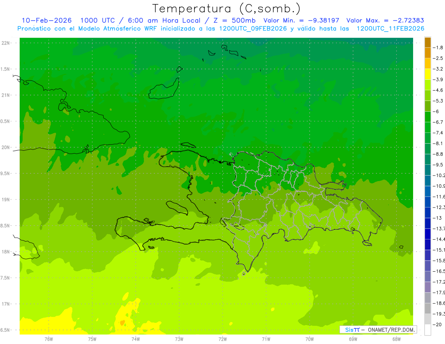This screenshot has height=344, width=445.
Task: Click the '21N' latitude axis label
Action: (x=6, y=95)
